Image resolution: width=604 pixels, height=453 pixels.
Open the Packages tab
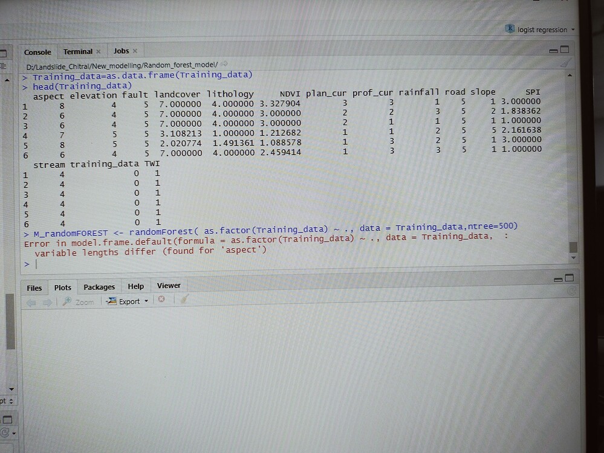pyautogui.click(x=99, y=286)
